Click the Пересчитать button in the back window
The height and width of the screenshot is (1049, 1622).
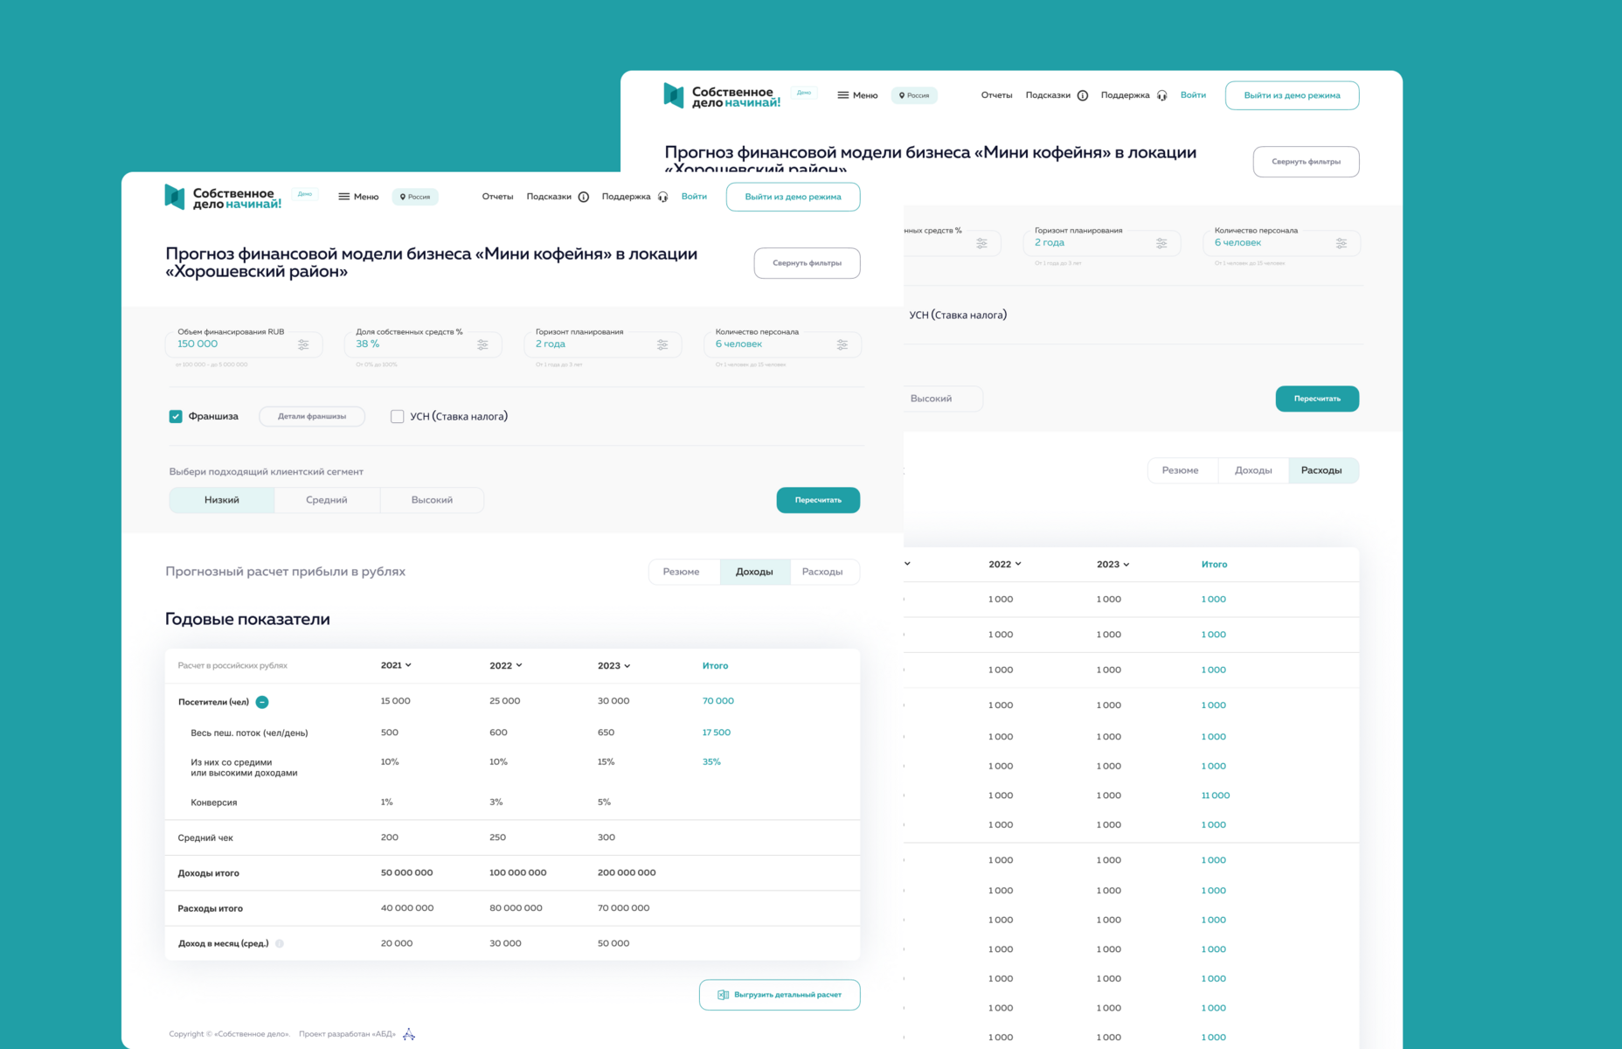(1317, 399)
